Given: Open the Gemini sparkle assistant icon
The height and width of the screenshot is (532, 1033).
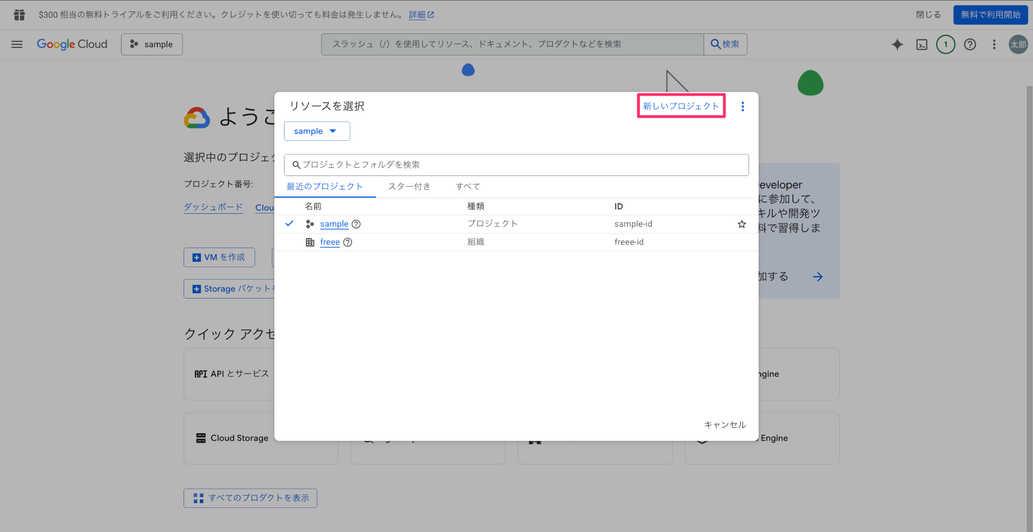Looking at the screenshot, I should point(897,44).
